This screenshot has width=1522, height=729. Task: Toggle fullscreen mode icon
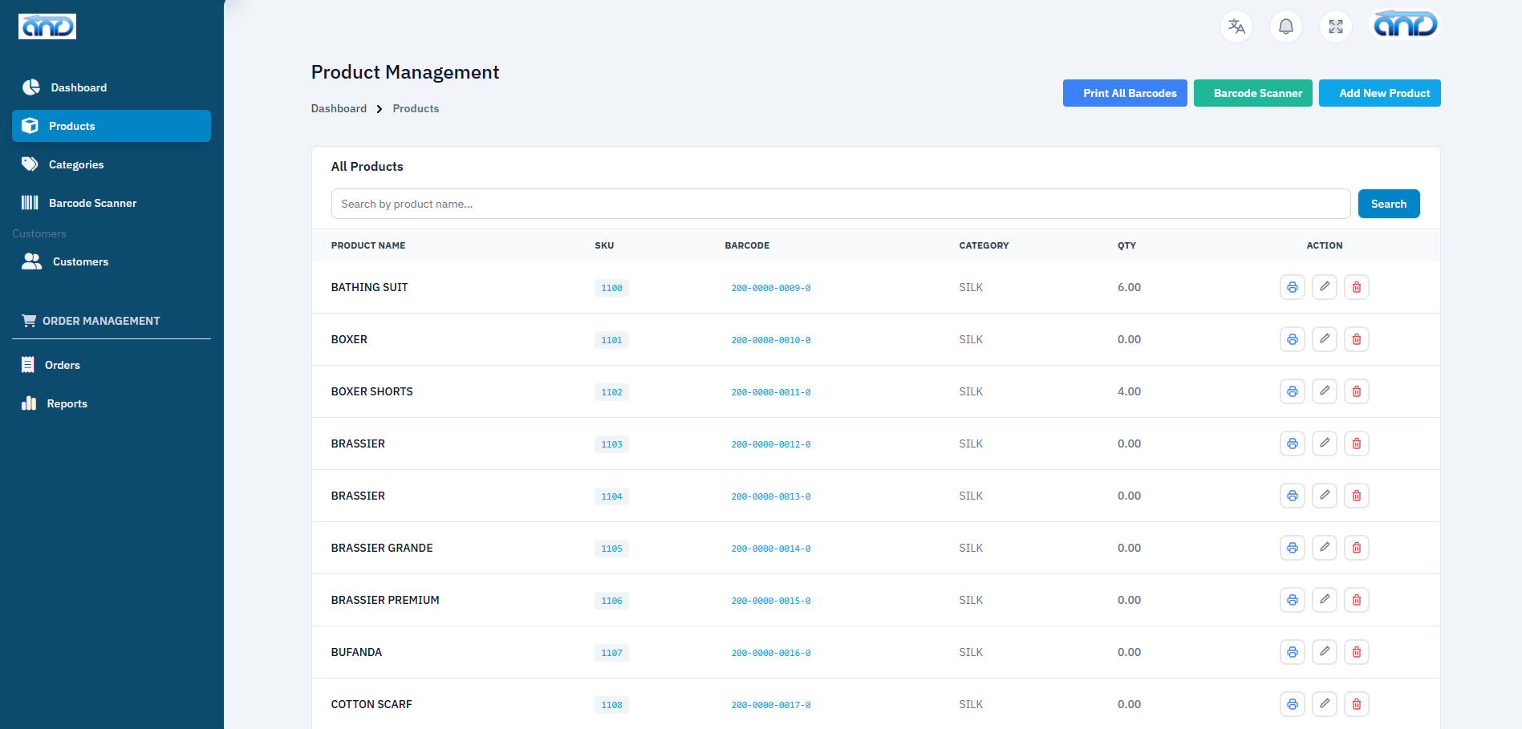(x=1336, y=26)
